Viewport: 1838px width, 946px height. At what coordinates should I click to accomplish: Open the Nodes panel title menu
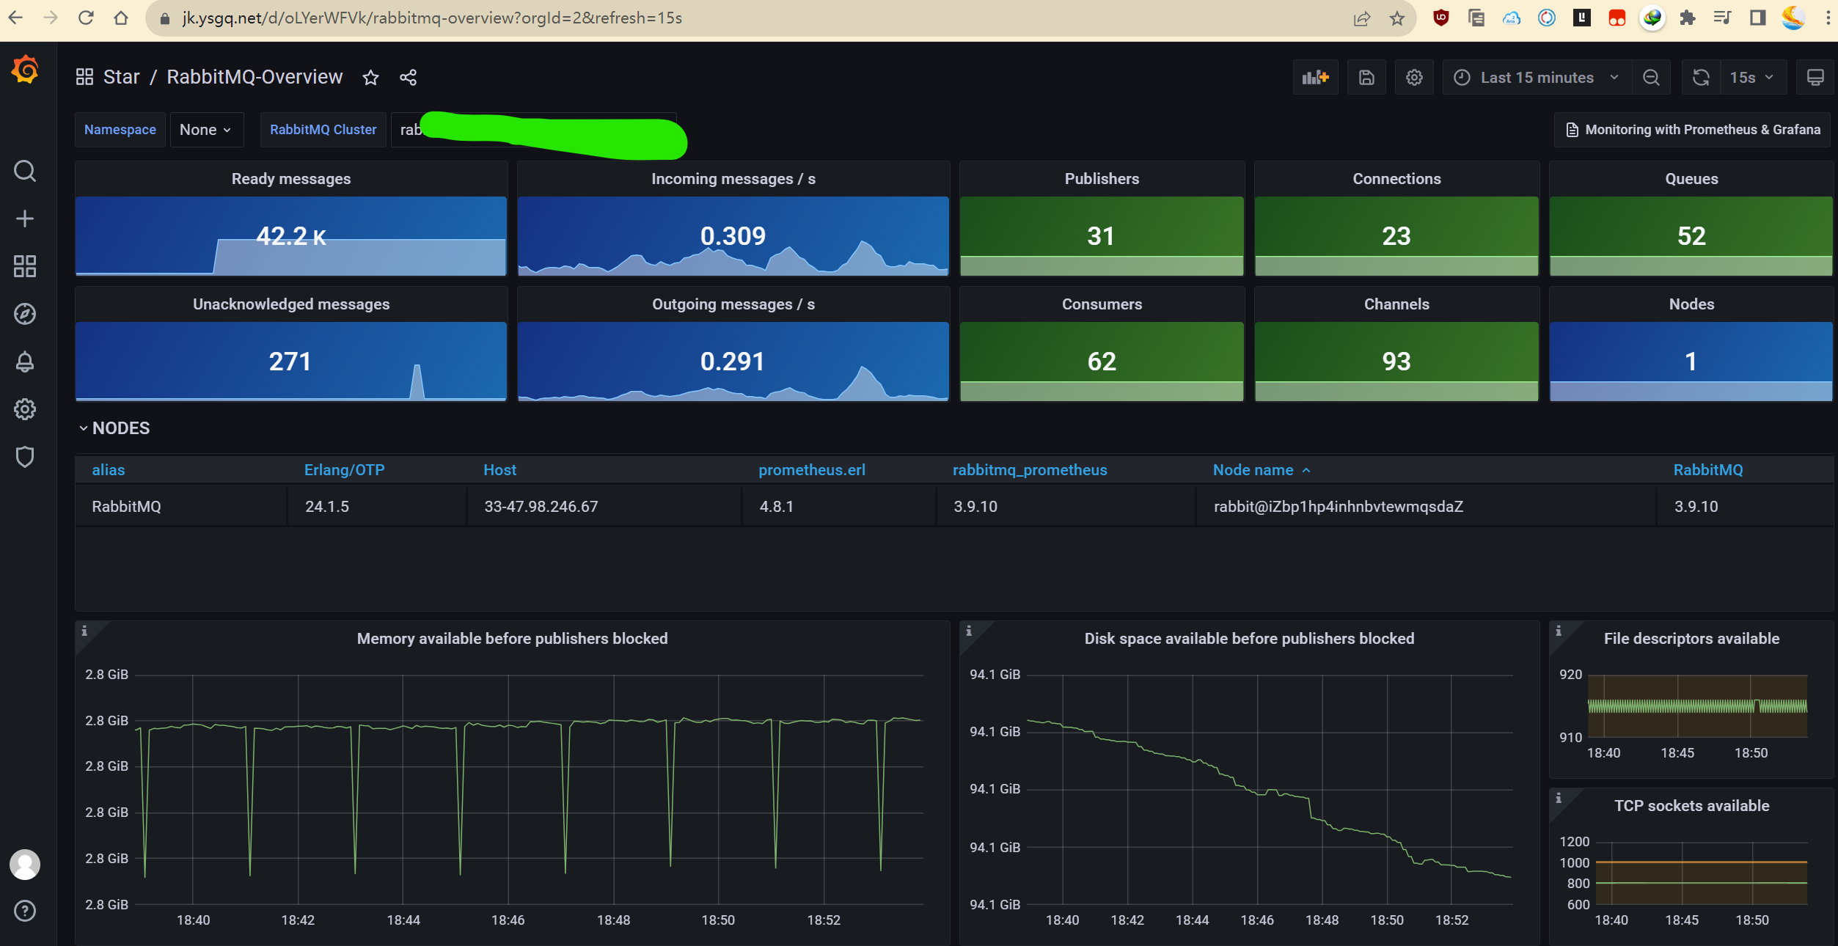1691,304
